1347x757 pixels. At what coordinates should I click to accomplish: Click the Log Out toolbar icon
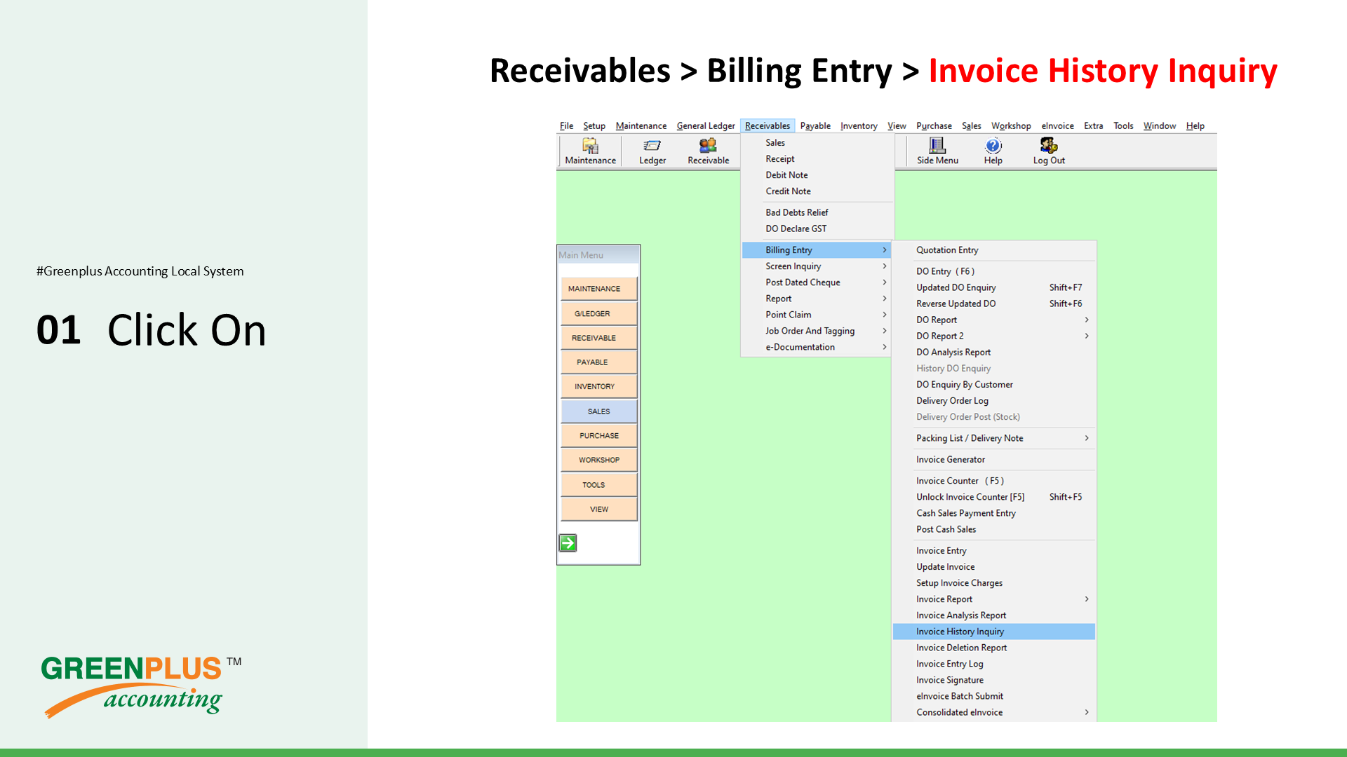point(1049,151)
